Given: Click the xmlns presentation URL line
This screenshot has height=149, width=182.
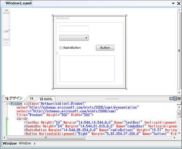Looking at the screenshot, I should (78, 108).
